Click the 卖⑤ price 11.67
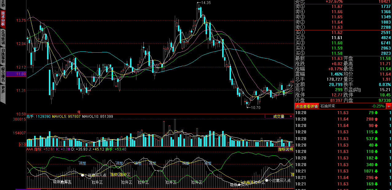 [337, 6]
